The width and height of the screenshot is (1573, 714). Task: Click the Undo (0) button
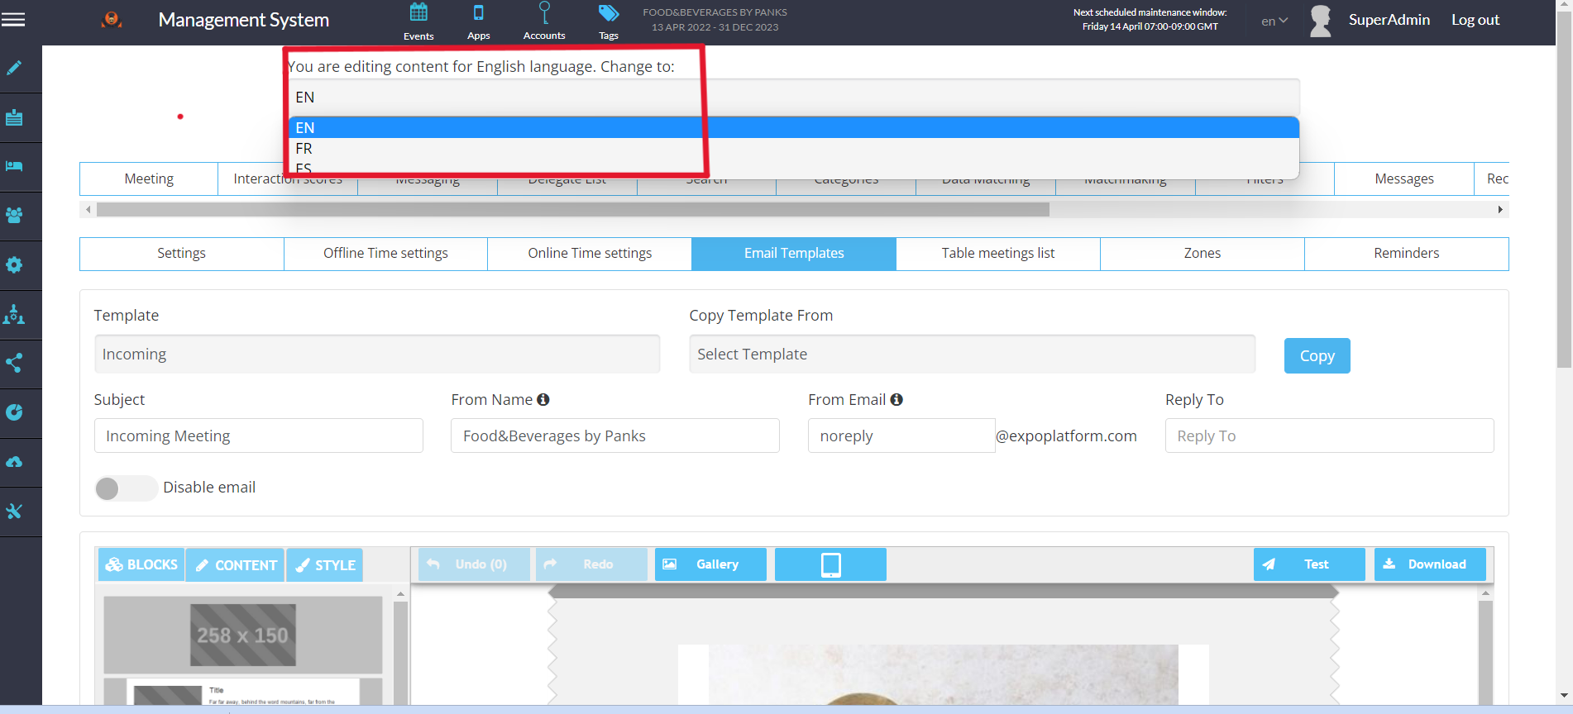point(474,564)
